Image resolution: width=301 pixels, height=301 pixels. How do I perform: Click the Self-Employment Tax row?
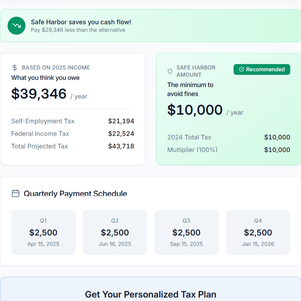click(x=72, y=121)
